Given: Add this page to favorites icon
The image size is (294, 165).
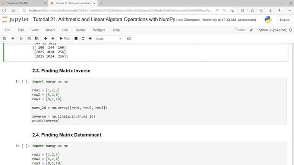Looking at the screenshot, I should pyautogui.click(x=232, y=11).
